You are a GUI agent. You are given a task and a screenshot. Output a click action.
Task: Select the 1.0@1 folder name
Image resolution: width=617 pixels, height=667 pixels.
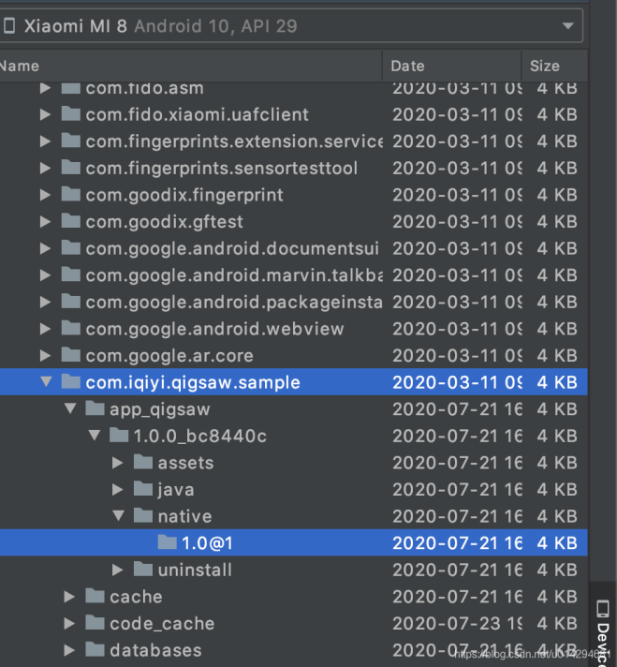pyautogui.click(x=207, y=543)
